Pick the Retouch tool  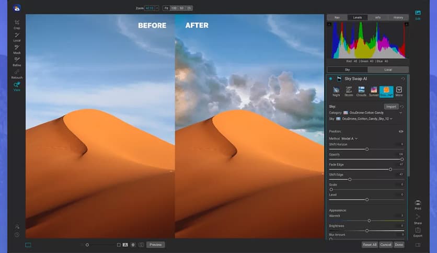[x=17, y=74]
